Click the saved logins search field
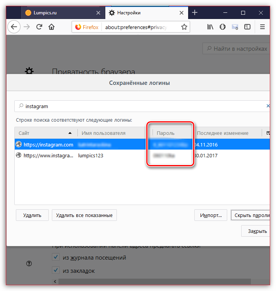This screenshot has height=291, width=276. [x=142, y=106]
